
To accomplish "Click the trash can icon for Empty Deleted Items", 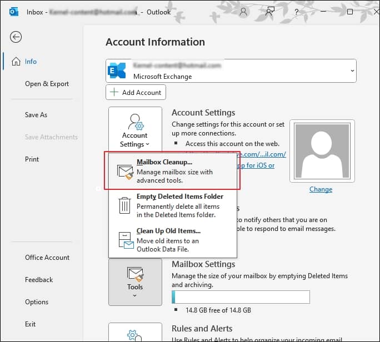I will [124, 205].
